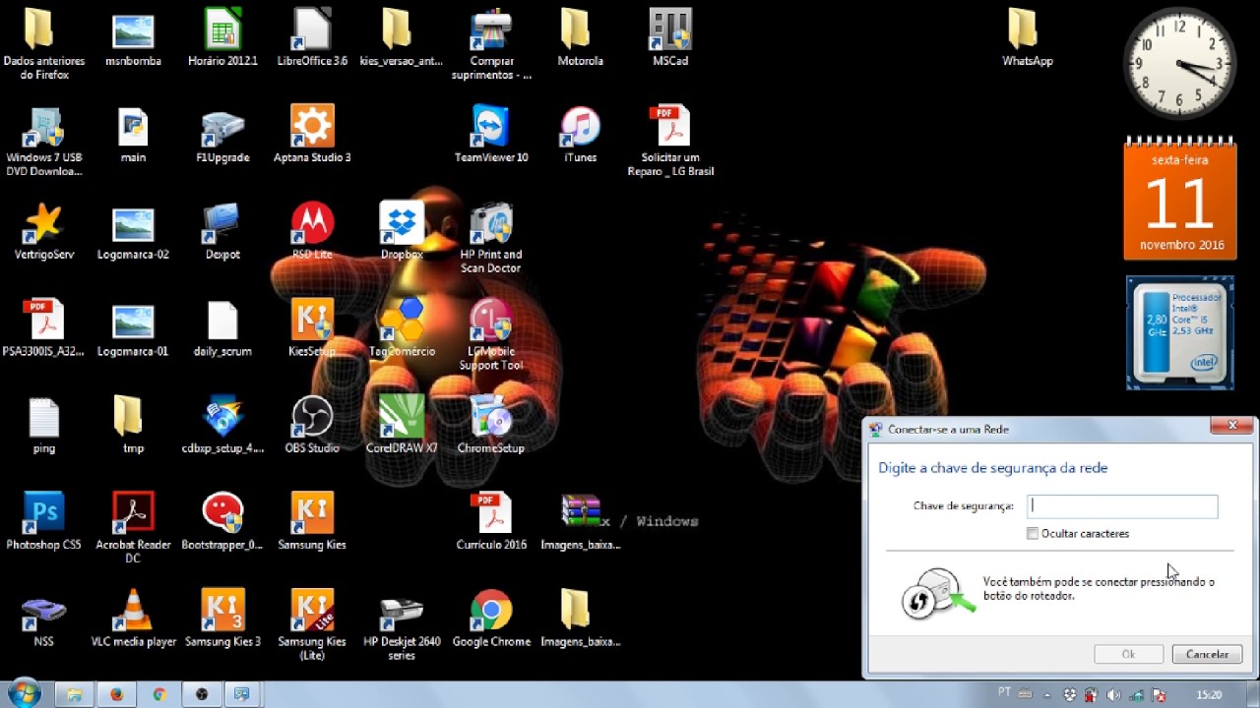
Task: Open the Dexpot shortcut
Action: coord(222,230)
